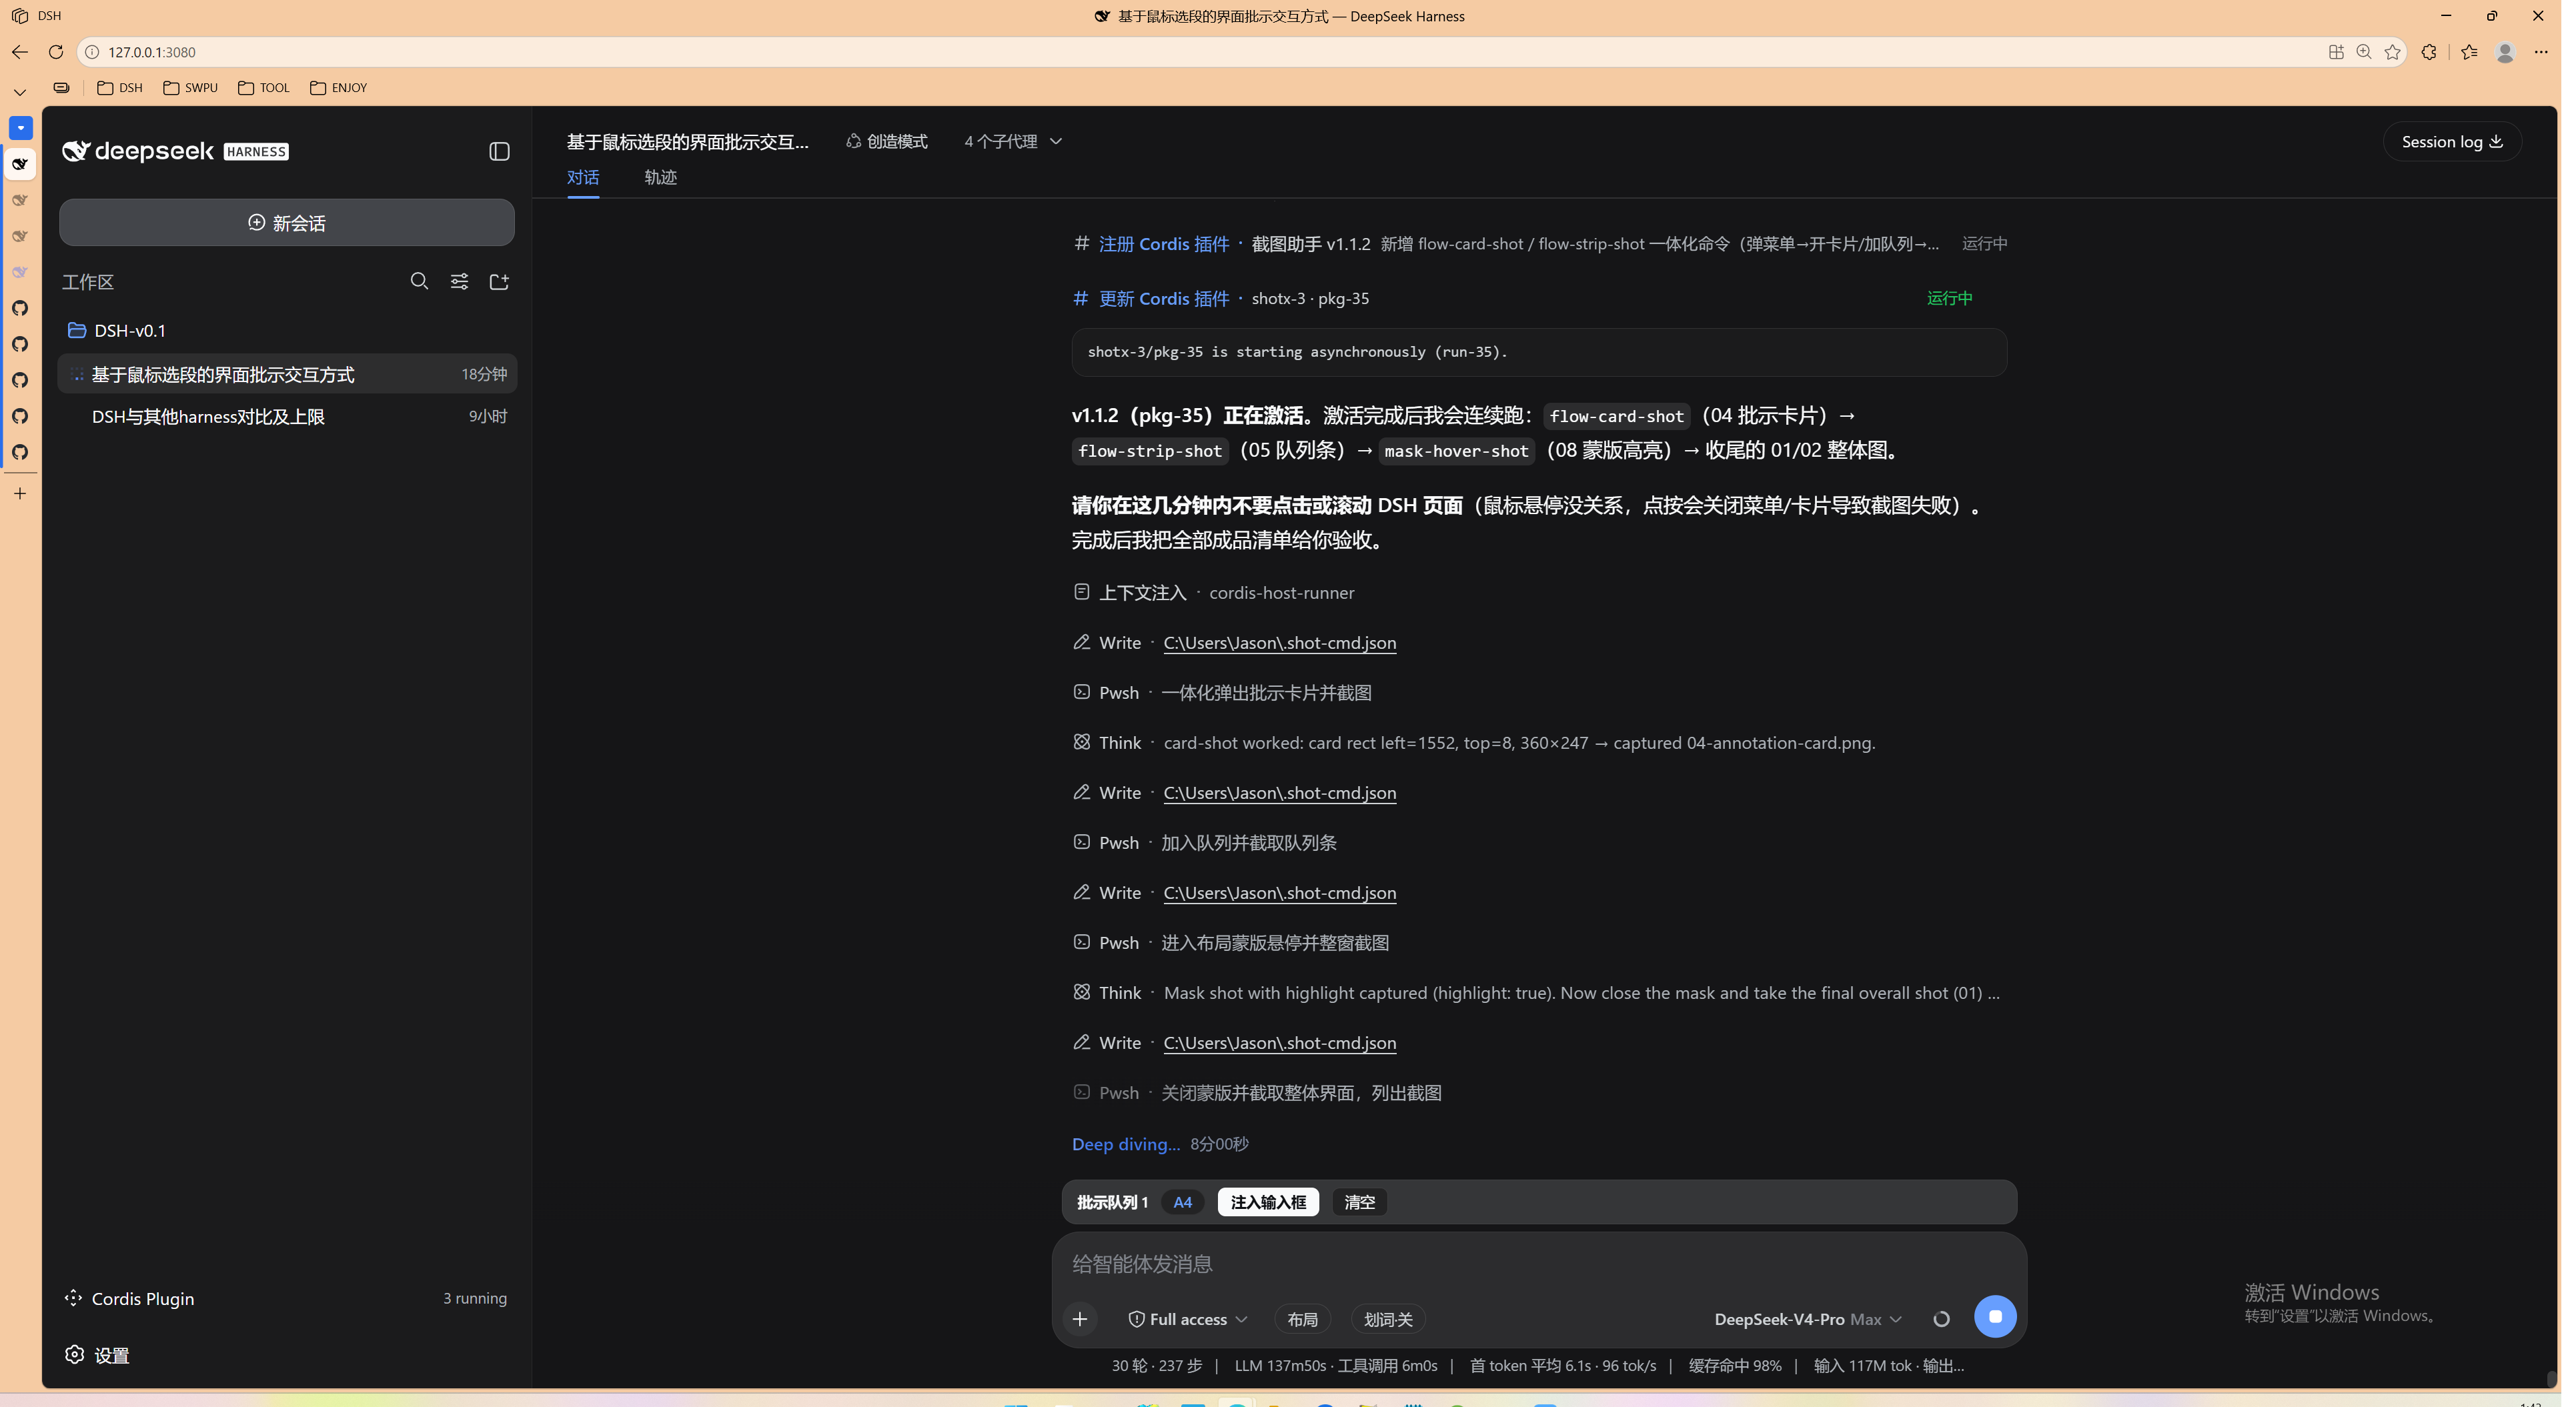Open Full access permission dropdown

pyautogui.click(x=1187, y=1319)
